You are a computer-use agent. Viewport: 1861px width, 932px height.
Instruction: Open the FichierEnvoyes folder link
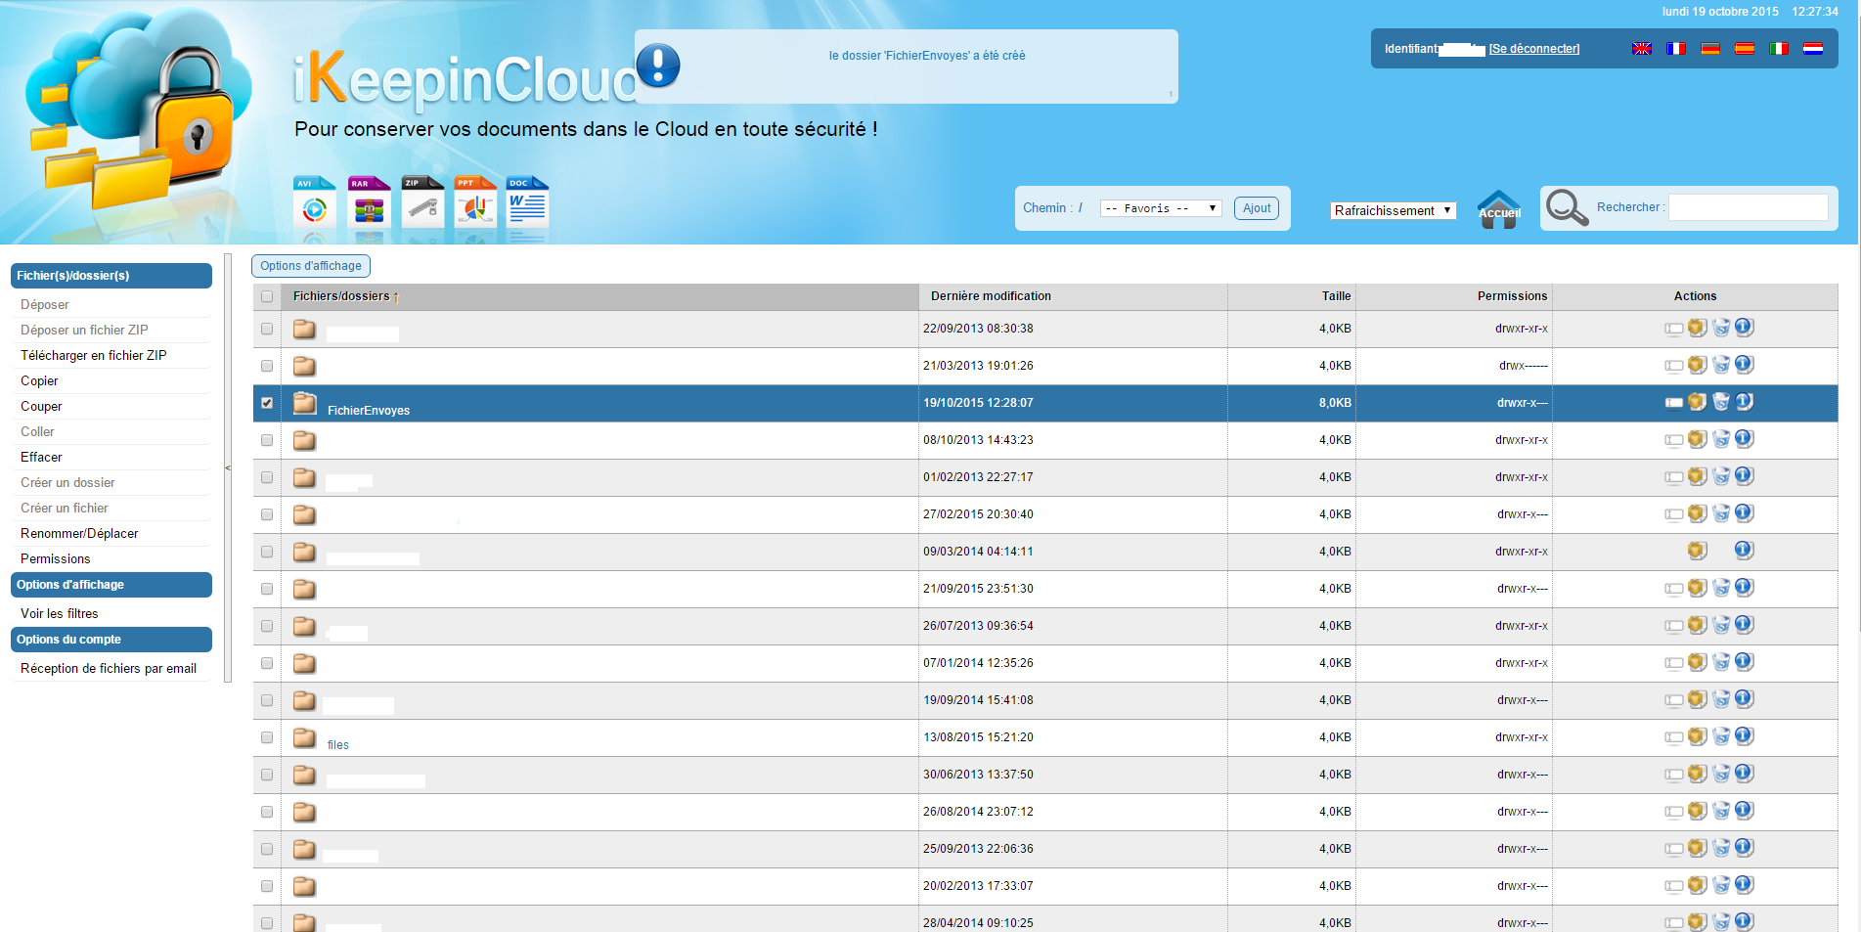369,411
